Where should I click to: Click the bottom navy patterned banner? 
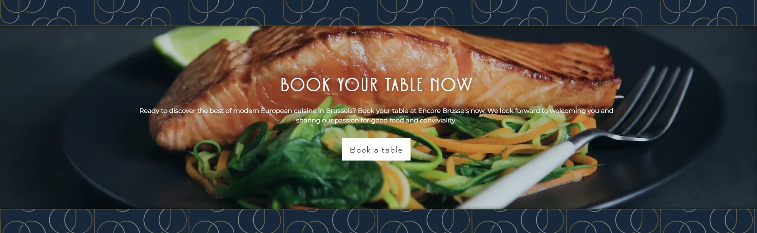coord(378,221)
